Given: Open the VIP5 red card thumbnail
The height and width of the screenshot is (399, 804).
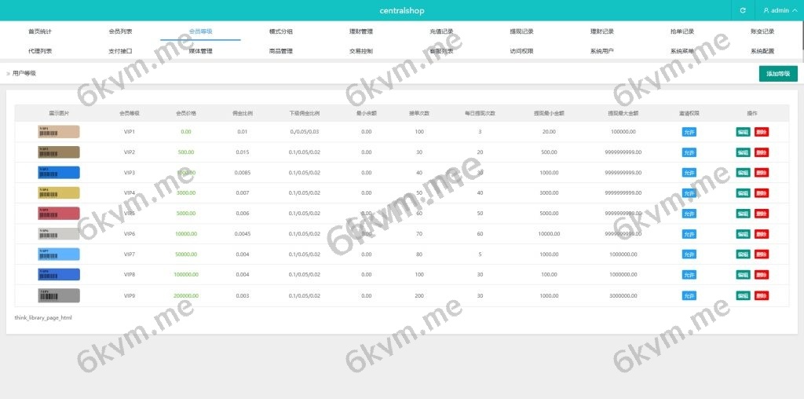Looking at the screenshot, I should [x=59, y=214].
